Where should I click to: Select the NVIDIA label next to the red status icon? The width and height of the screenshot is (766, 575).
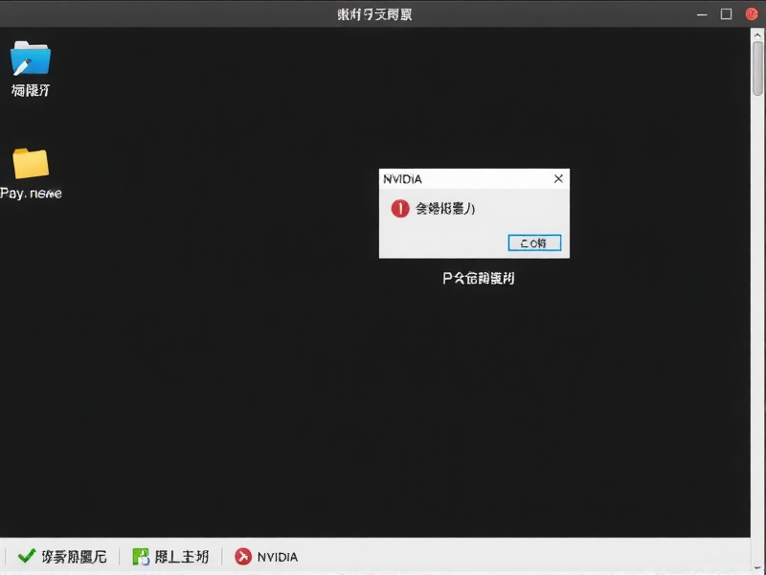[278, 556]
